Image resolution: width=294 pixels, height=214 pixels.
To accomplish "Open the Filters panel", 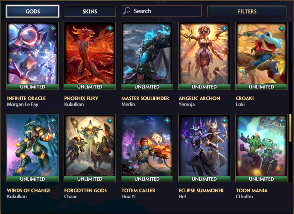I will pos(247,11).
